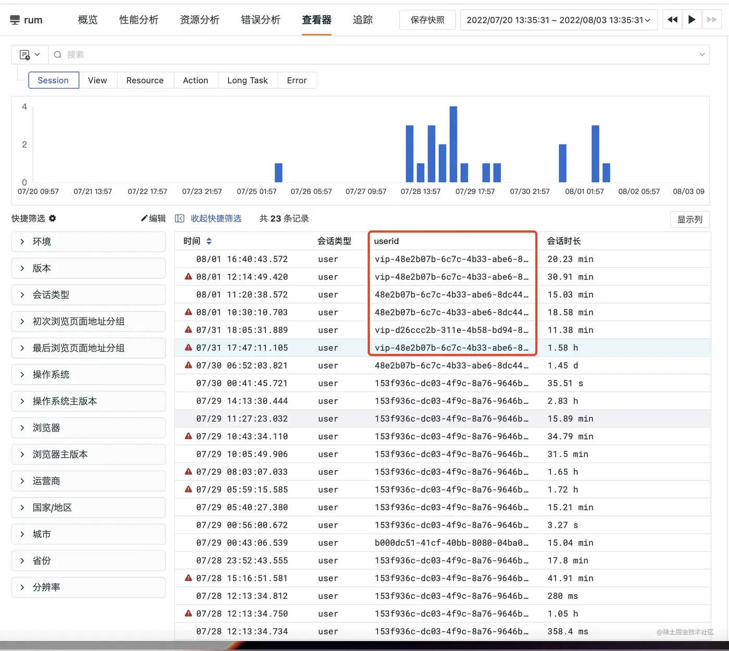Click the warning triangle on 07/29 10:43:34.110 row
729x651 pixels.
pos(188,436)
